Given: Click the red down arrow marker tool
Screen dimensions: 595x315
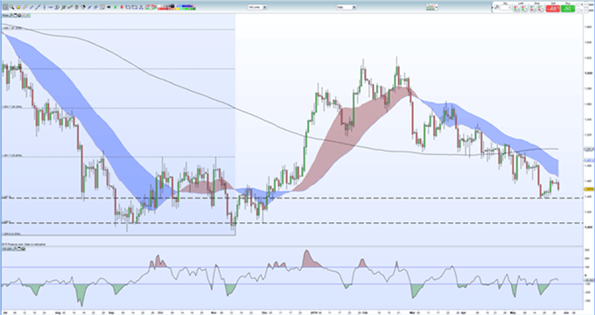Looking at the screenshot, I should pyautogui.click(x=122, y=7).
